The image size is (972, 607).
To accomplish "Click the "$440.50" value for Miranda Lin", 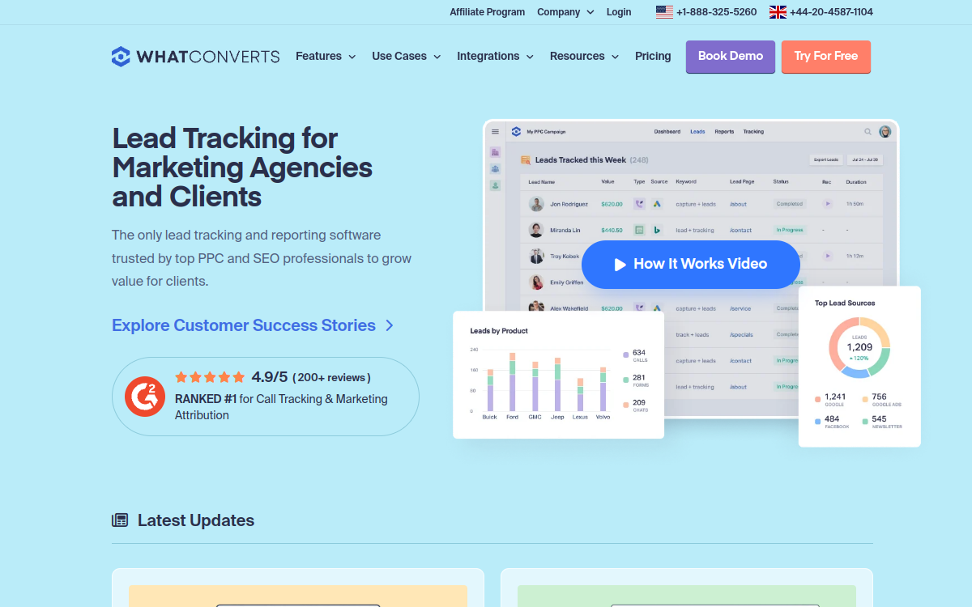I will (612, 230).
